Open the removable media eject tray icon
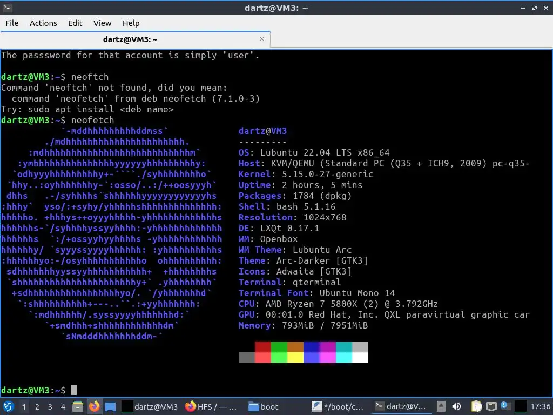Image resolution: width=553 pixels, height=415 pixels. [441, 406]
